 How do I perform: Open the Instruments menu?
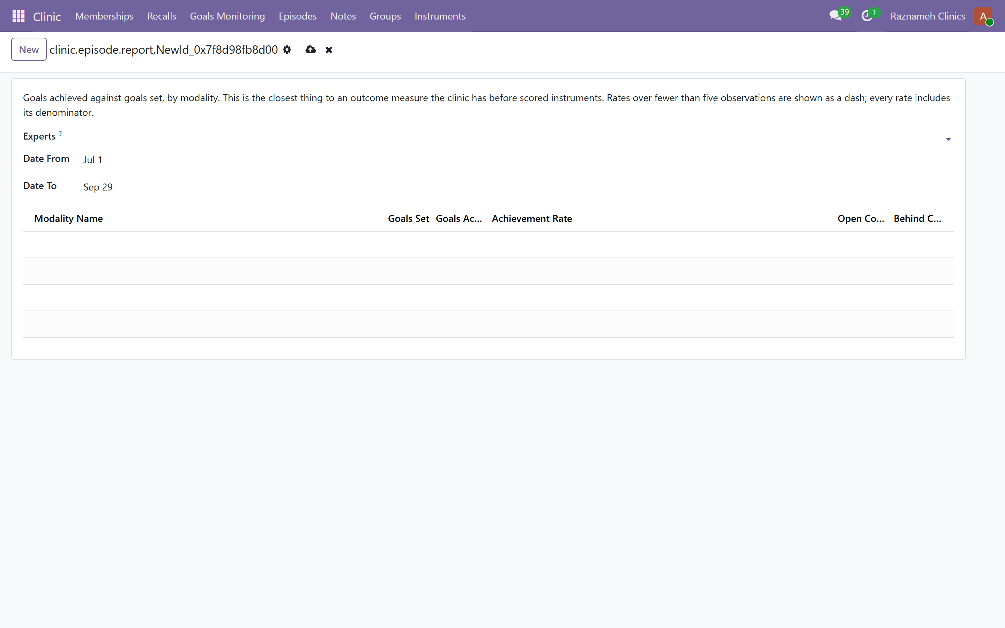(x=440, y=16)
